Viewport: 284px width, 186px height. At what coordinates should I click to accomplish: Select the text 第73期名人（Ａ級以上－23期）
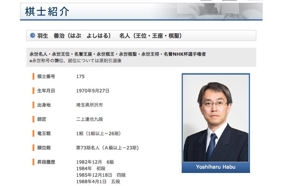pos(108,148)
